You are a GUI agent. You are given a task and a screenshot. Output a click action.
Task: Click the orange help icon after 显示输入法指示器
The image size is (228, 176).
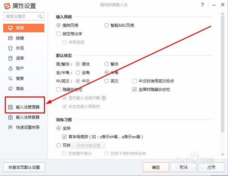[x=104, y=98]
